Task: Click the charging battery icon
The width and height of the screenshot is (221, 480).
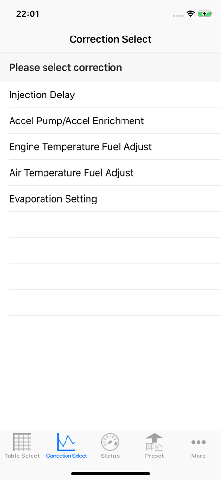Action: click(205, 14)
